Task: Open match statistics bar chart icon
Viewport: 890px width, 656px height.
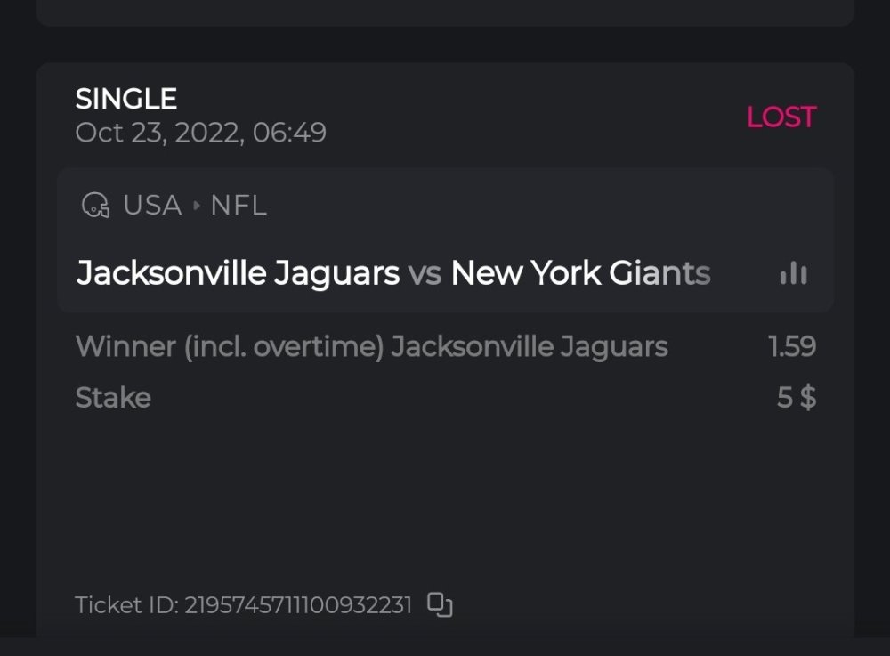Action: pos(793,274)
